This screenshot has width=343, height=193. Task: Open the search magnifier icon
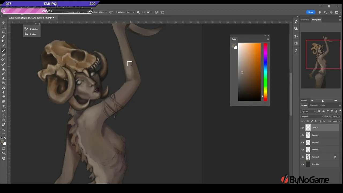coord(325,12)
